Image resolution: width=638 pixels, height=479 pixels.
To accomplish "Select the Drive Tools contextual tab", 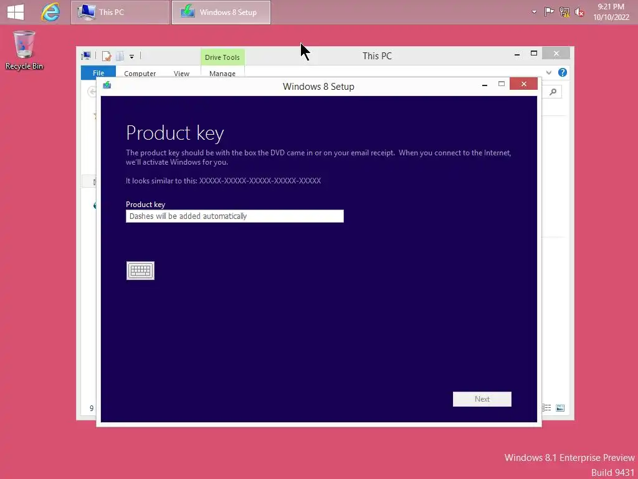I will pos(222,57).
